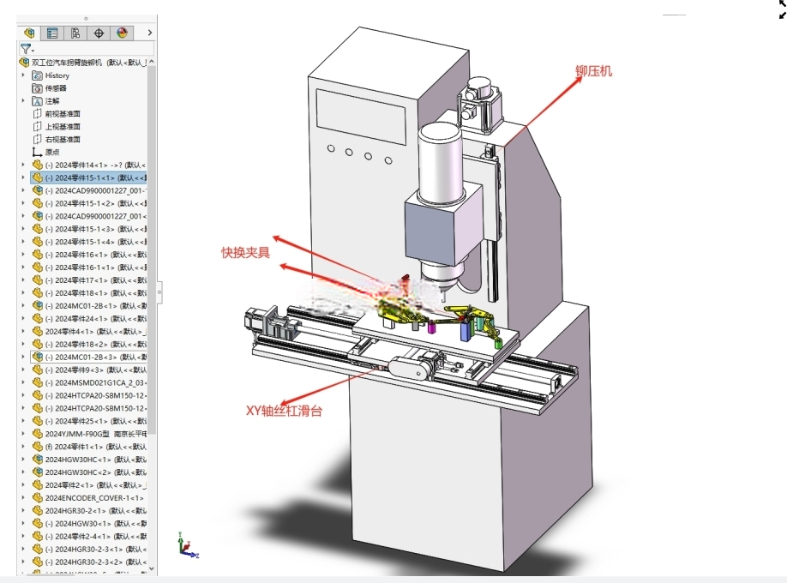Open the DimXpertManager crosshair tab
This screenshot has width=787, height=583.
coord(99,33)
